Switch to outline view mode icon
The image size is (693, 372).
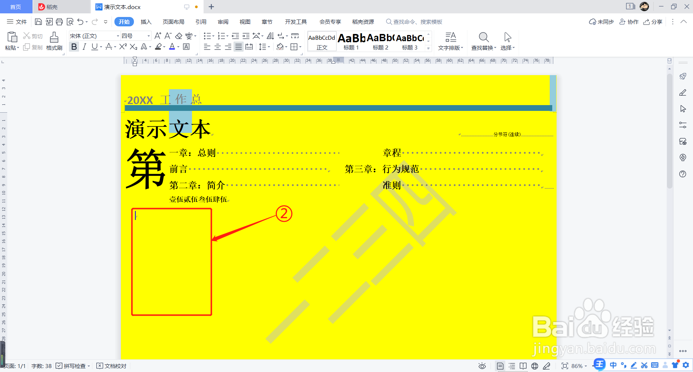[x=512, y=366]
